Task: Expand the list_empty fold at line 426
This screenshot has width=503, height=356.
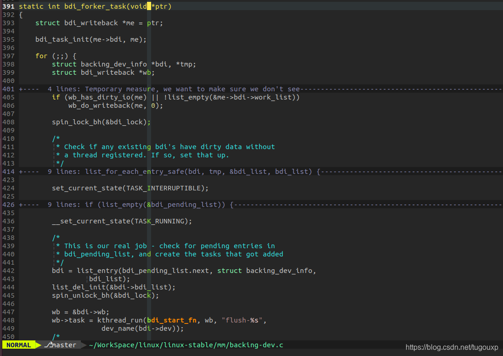Action: click(260, 205)
